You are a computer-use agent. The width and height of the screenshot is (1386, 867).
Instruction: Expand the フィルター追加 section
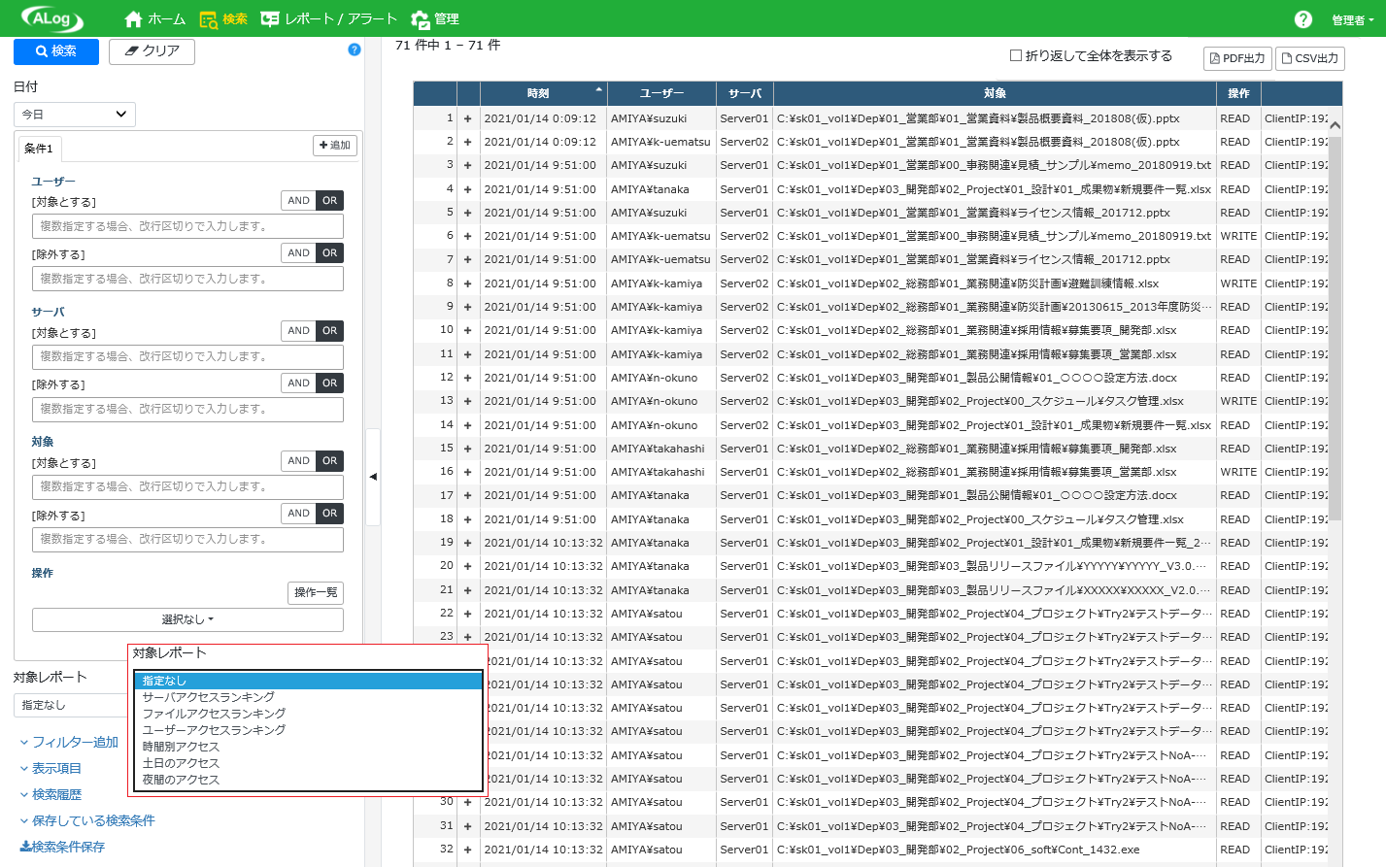(69, 742)
